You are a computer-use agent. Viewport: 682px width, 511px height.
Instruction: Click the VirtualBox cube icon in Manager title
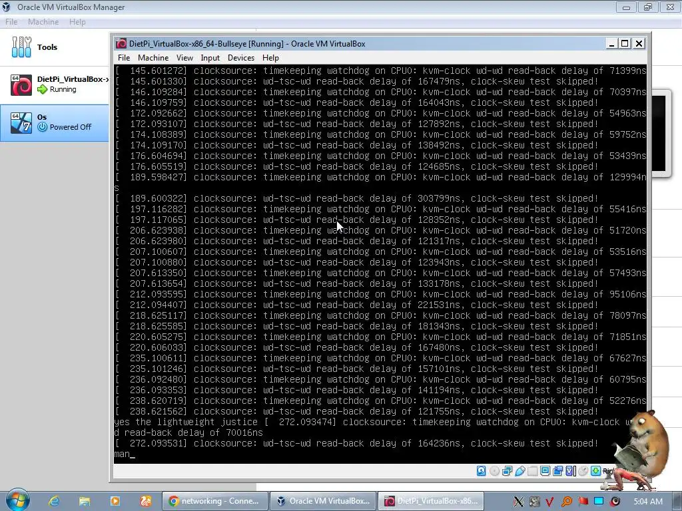[x=6, y=7]
